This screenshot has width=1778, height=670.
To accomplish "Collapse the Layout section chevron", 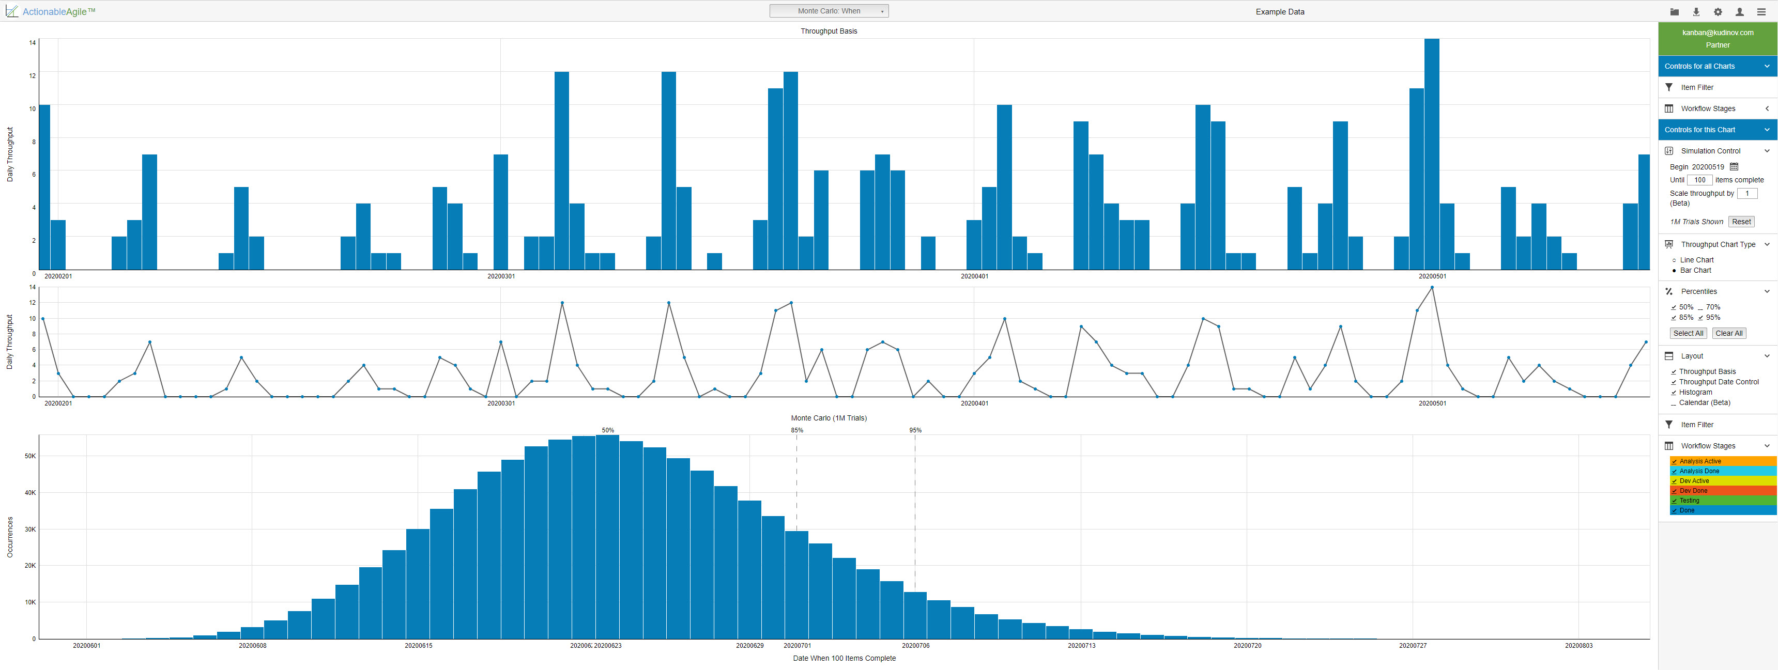I will [1767, 356].
